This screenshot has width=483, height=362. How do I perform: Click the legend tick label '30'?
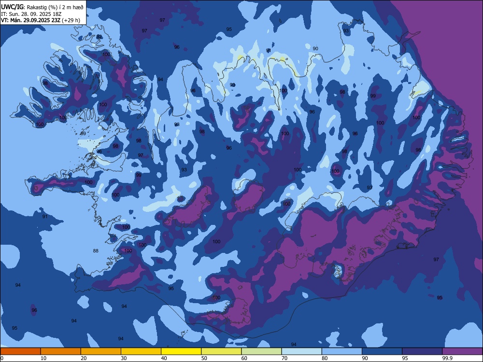124,358
